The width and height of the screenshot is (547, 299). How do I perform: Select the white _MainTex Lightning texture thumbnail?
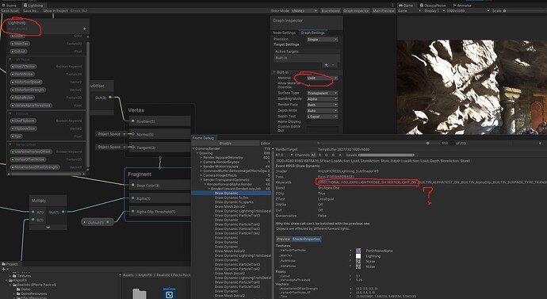358,255
